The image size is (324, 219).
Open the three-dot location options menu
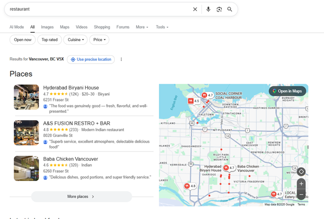point(122,59)
